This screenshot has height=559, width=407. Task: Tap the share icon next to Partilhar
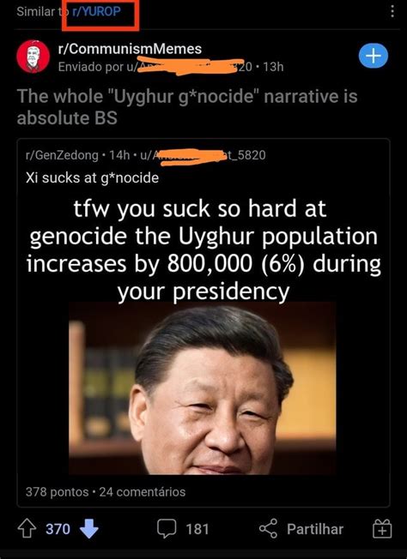tap(268, 528)
